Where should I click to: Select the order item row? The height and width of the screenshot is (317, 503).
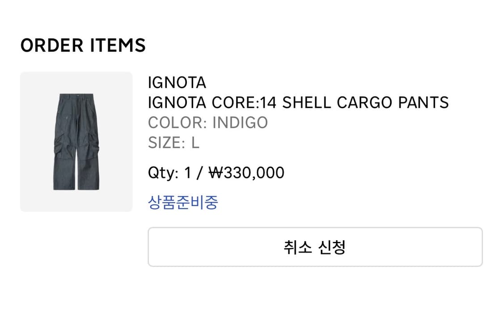(251, 140)
